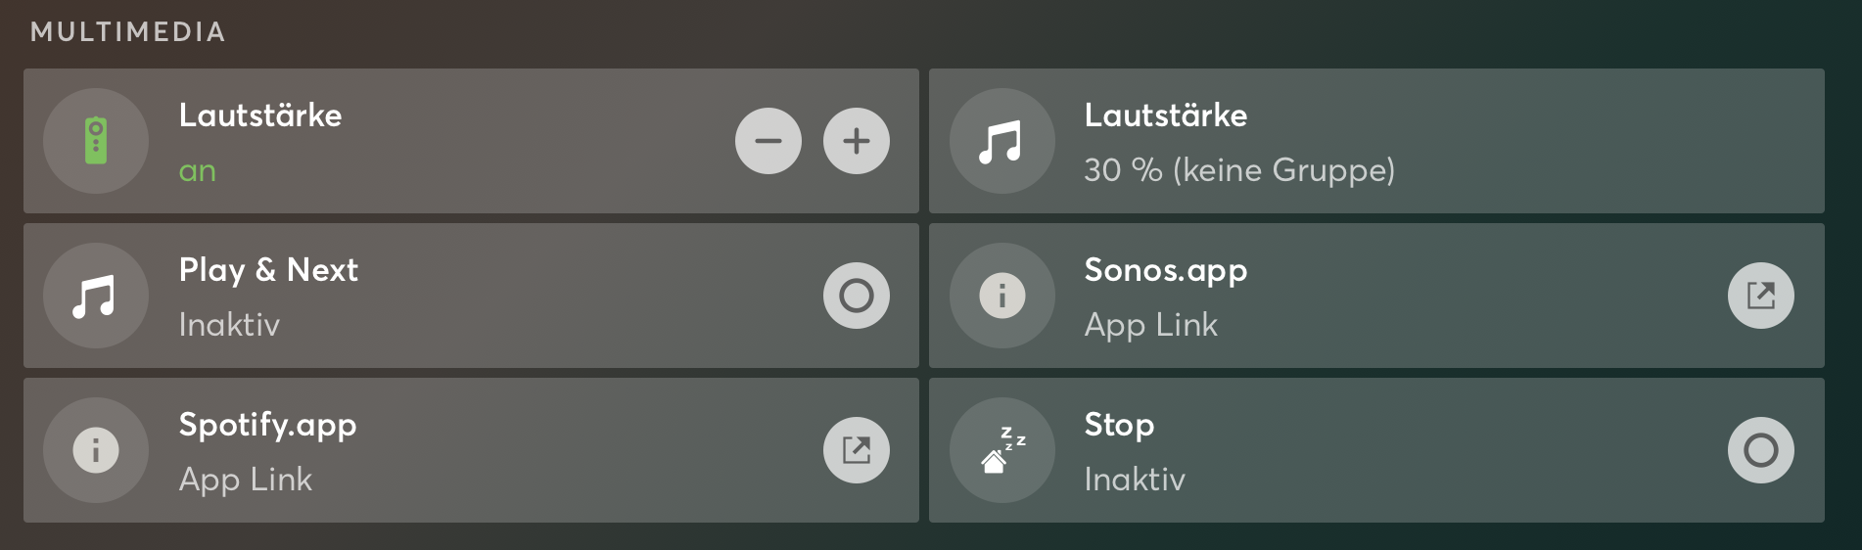Decrease volume with the minus button

coord(768,141)
